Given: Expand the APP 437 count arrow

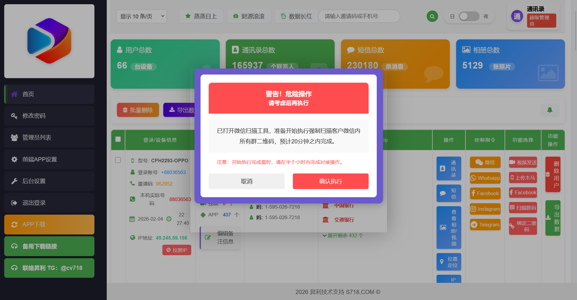Looking at the screenshot, I should pyautogui.click(x=237, y=215).
